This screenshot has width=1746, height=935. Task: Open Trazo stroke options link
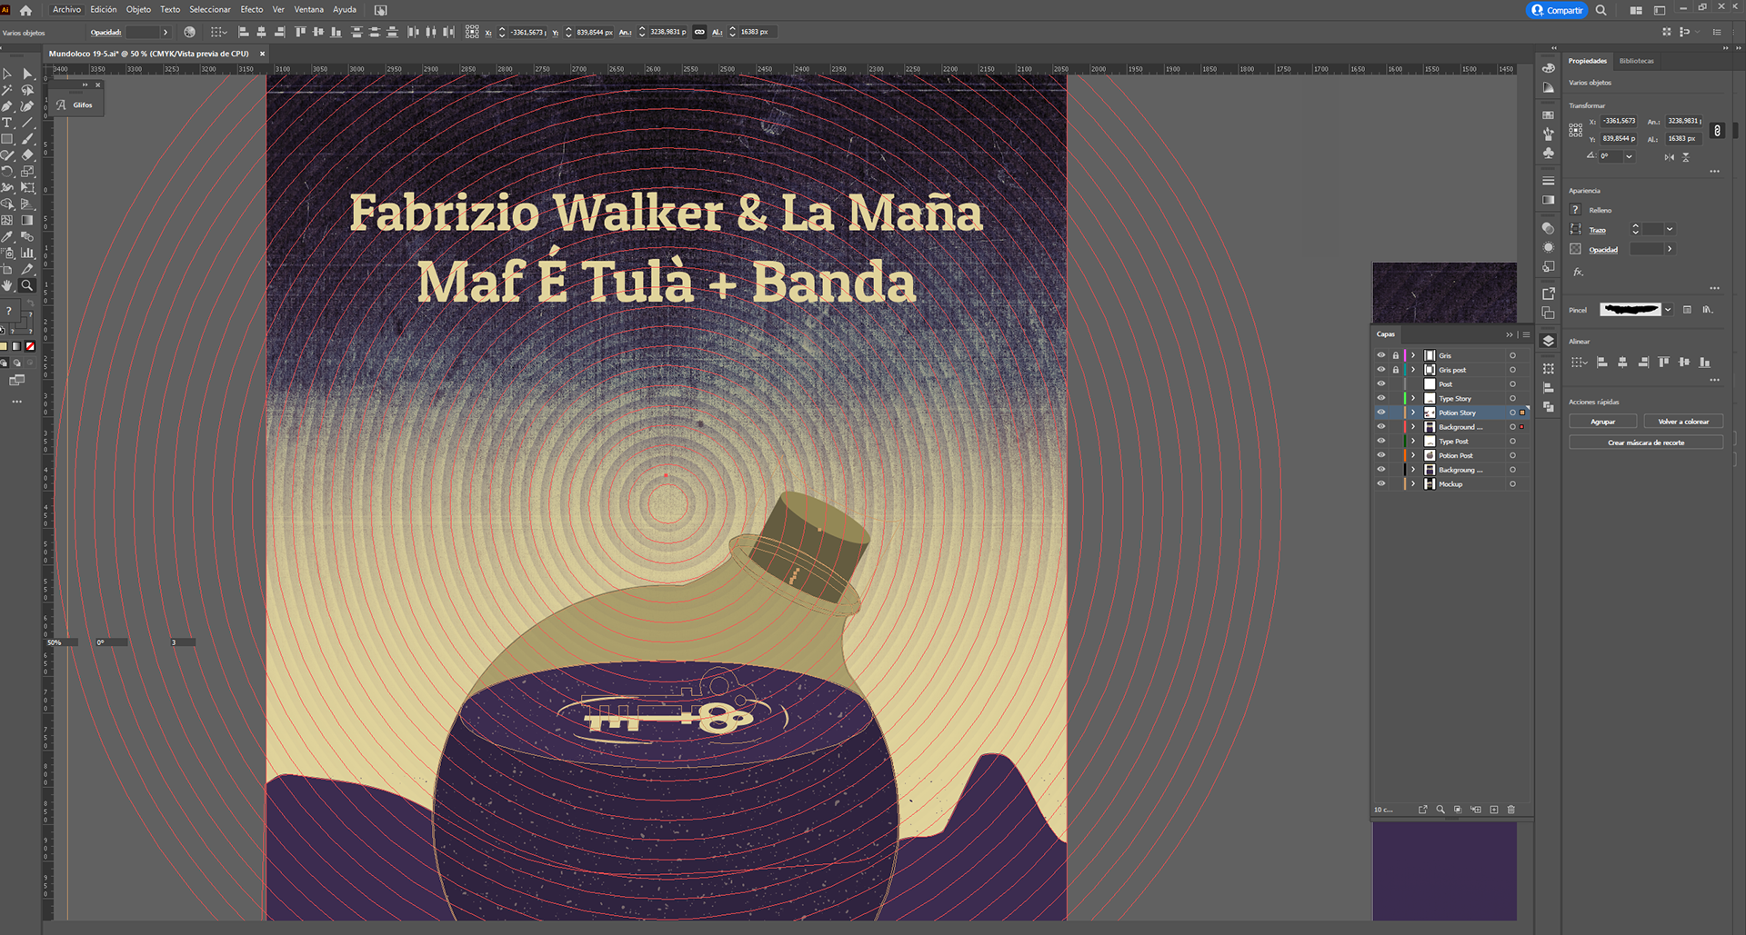click(x=1597, y=230)
